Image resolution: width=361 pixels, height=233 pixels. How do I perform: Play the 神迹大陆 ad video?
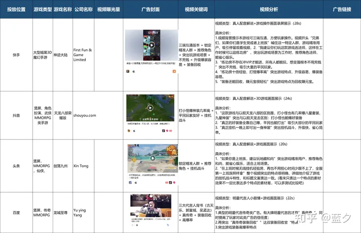151,45
